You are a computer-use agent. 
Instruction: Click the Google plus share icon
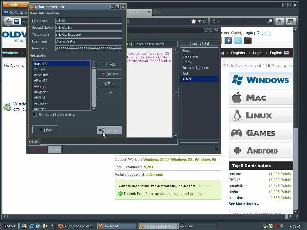(248, 40)
